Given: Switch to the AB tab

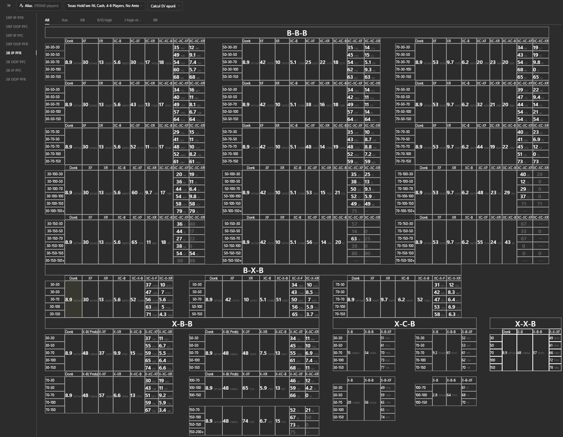Looking at the screenshot, I should pyautogui.click(x=82, y=20).
